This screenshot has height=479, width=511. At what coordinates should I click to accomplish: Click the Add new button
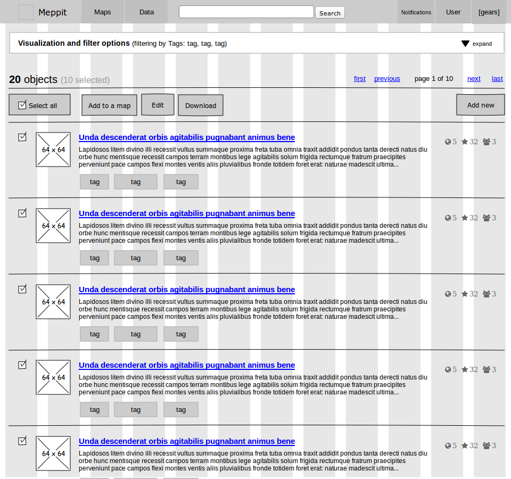(480, 105)
